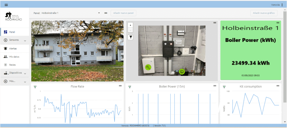The width and height of the screenshot is (287, 128).
Task: Zoom out on the boiler room image
Action: pyautogui.click(x=130, y=30)
